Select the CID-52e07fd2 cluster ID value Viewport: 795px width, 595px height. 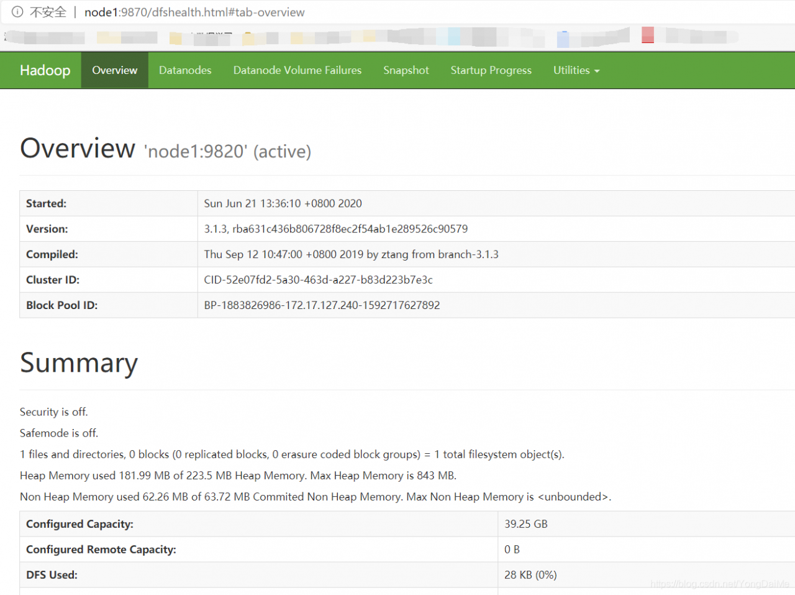[319, 280]
